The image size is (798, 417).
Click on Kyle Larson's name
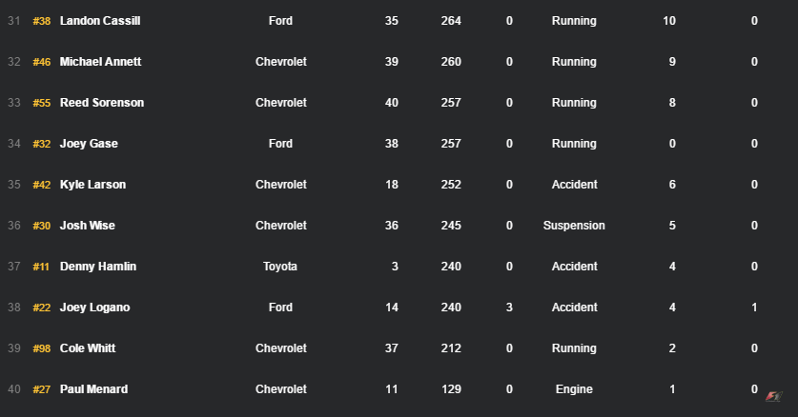92,185
